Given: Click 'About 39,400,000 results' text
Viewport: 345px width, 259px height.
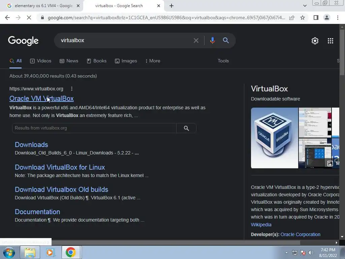Looking at the screenshot, I should [x=53, y=76].
